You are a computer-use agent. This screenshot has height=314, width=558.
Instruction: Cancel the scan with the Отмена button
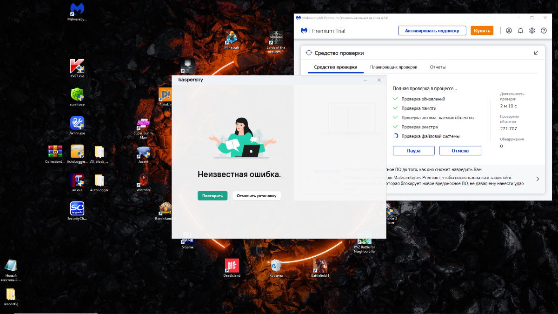click(460, 151)
